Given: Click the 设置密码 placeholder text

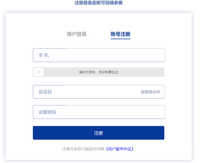Looking at the screenshot, I should click(47, 112).
